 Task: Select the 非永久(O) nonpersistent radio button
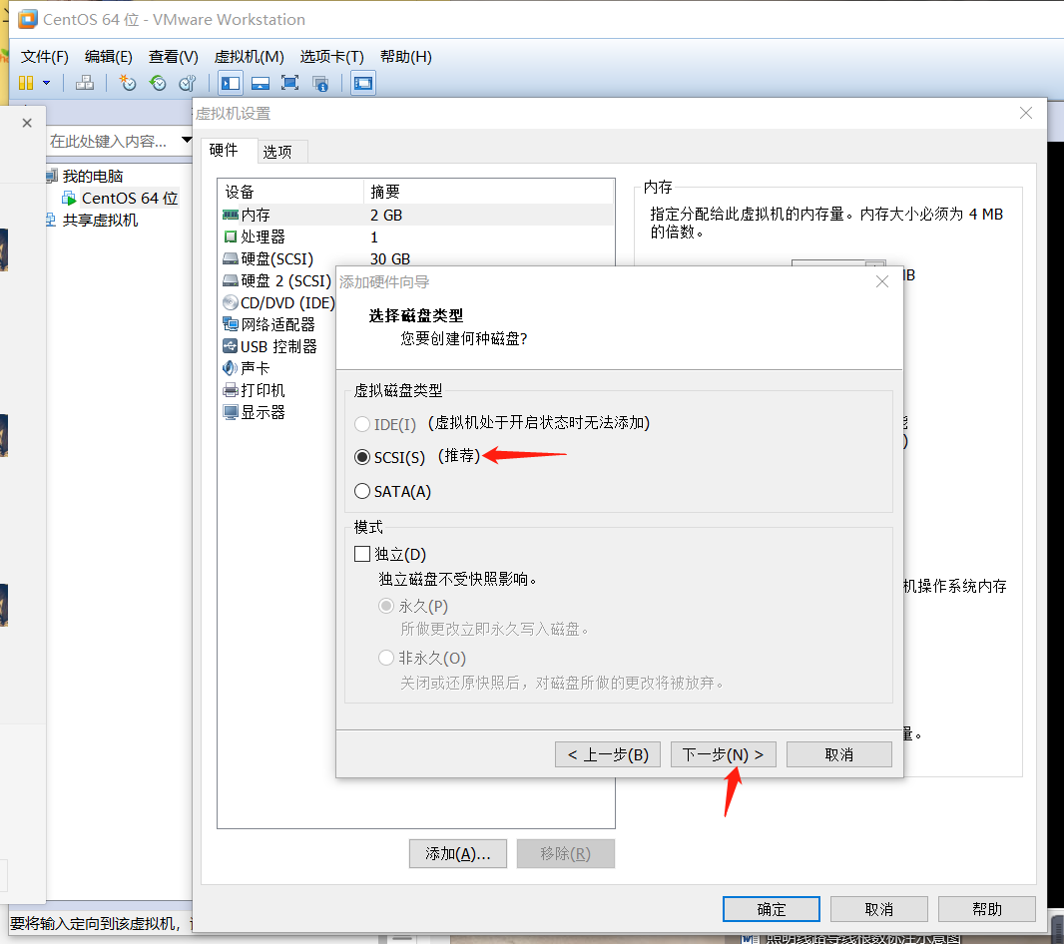point(386,658)
